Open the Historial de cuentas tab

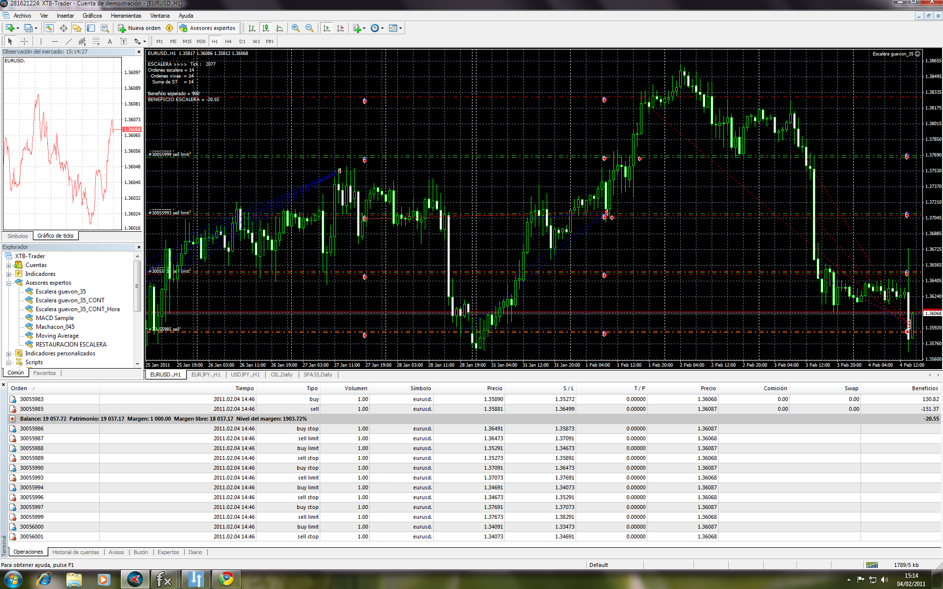click(76, 552)
